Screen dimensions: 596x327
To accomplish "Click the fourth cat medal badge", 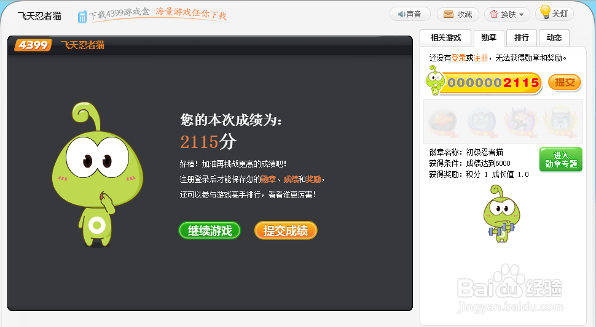I will (x=560, y=121).
